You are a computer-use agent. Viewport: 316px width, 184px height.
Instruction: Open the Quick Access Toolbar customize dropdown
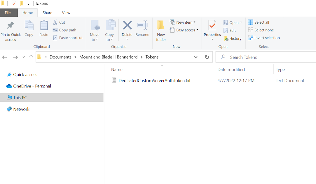[x=28, y=3]
